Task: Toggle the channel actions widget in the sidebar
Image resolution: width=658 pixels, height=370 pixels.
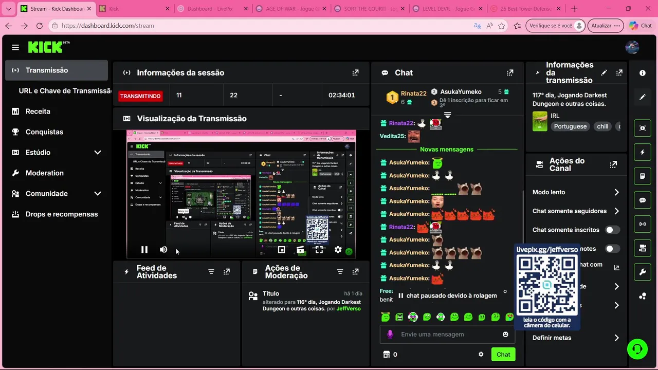Action: point(643,248)
